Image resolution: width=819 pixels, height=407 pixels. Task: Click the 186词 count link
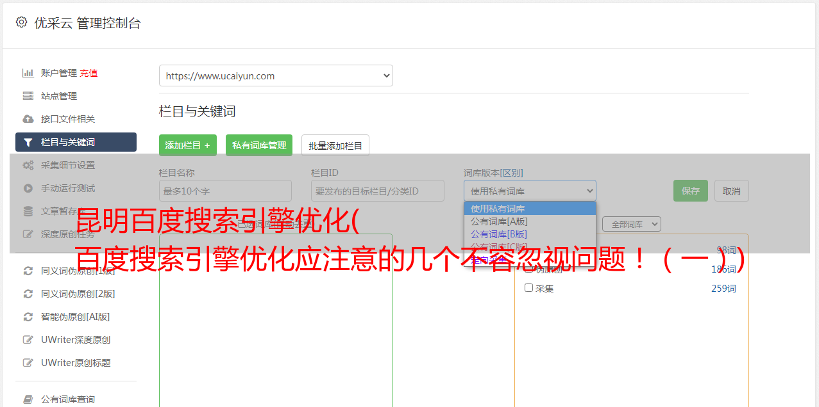[x=723, y=269]
